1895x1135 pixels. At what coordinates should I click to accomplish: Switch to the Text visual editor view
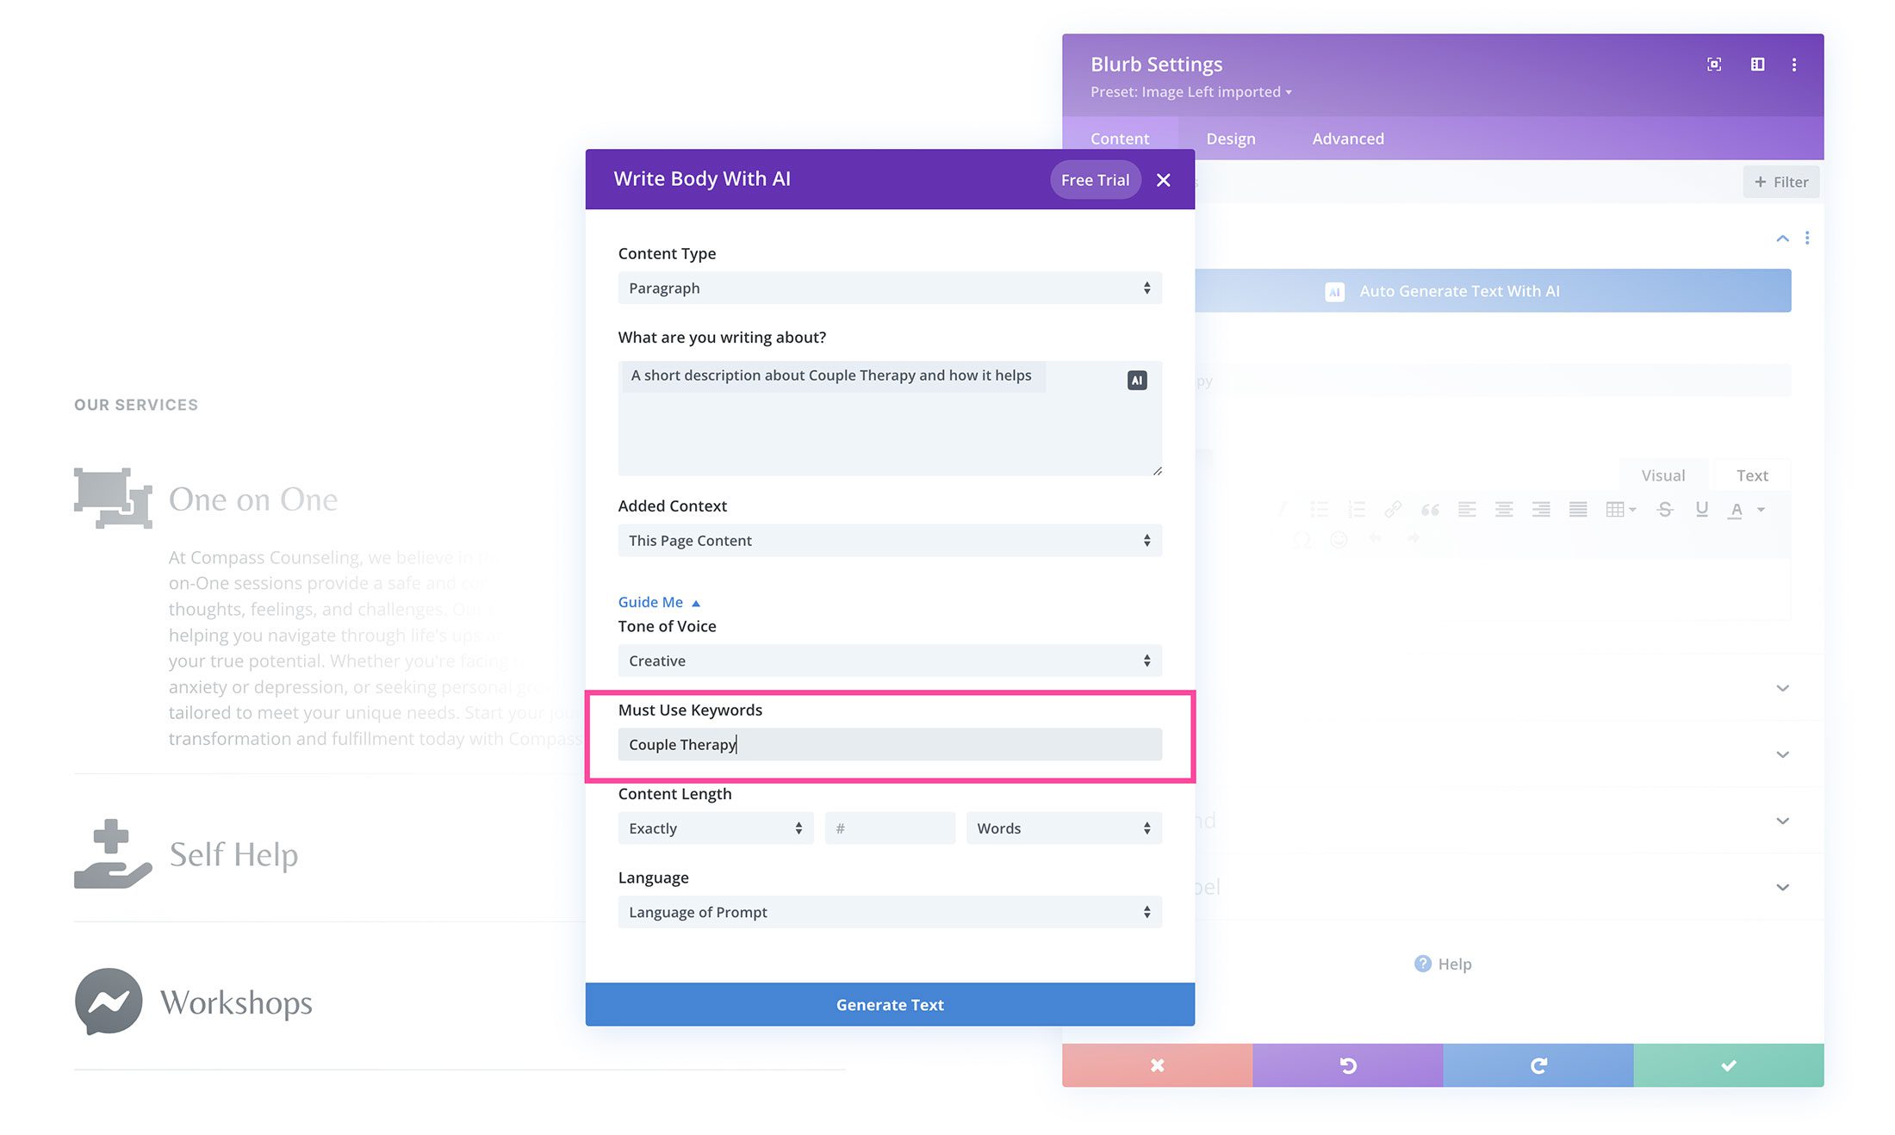pos(1752,474)
